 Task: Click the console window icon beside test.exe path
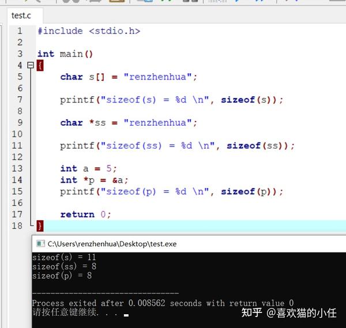(40, 244)
